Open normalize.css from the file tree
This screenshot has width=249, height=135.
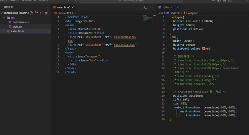pyautogui.click(x=21, y=22)
